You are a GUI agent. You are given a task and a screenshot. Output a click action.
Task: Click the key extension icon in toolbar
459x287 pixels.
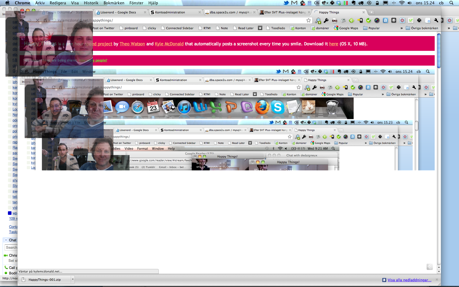click(x=326, y=20)
